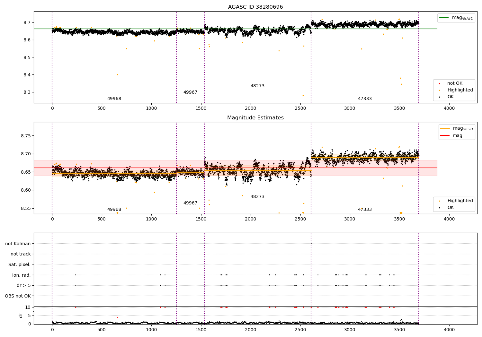Image resolution: width=482 pixels, height=337 pixels.
Task: Click the "not Kalman" row label
Action: [x=18, y=244]
